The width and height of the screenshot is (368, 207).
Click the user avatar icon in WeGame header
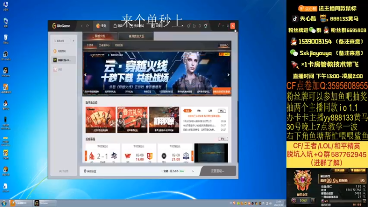click(x=206, y=26)
